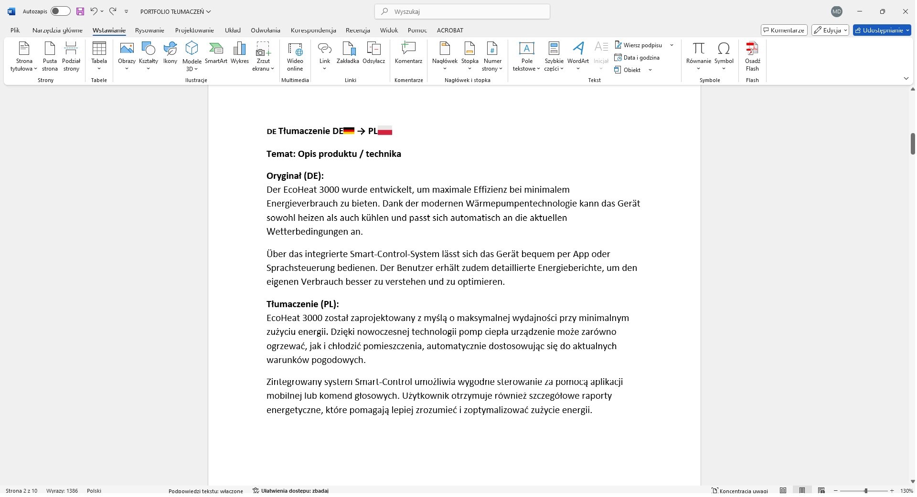Select the Ikony icons tool
Screen dimensions: 917x497
170,53
